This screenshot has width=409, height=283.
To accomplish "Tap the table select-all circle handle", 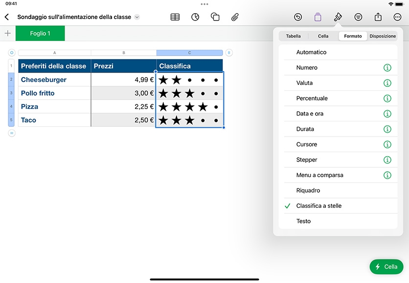I will point(11,53).
